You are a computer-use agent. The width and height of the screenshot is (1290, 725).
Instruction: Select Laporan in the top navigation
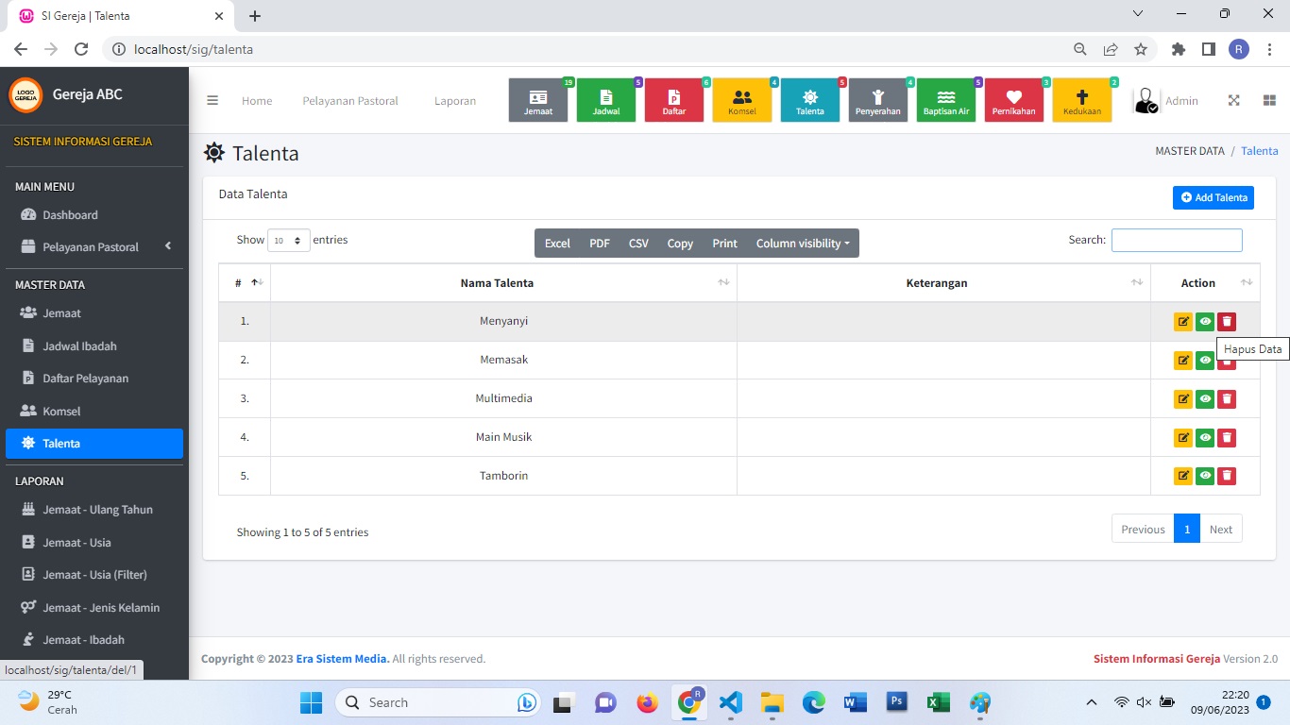(454, 101)
